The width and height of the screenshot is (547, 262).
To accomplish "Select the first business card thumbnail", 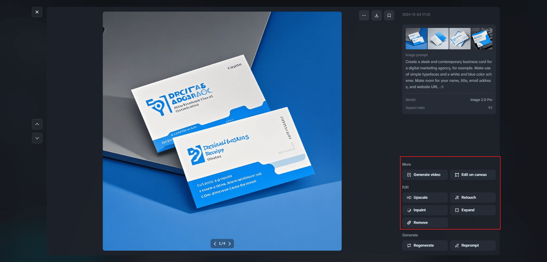I will [416, 38].
